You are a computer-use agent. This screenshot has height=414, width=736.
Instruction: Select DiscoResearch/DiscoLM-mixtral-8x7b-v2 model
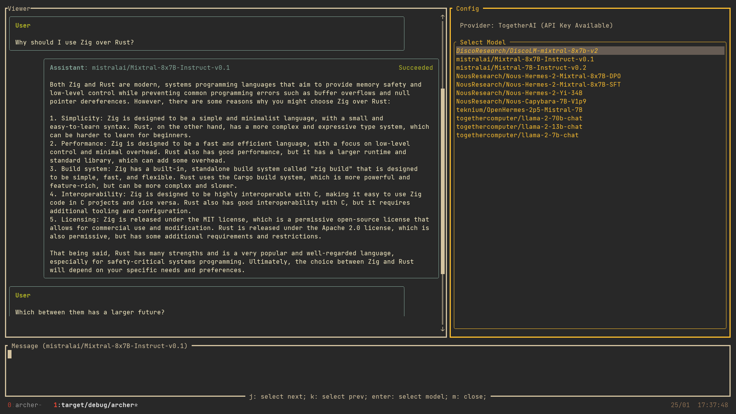pos(590,51)
